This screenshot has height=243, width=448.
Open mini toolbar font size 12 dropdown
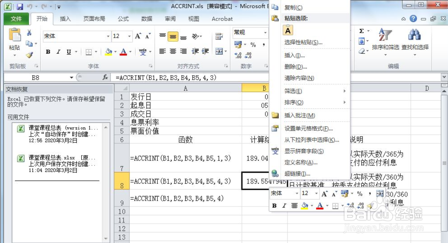[316, 193]
